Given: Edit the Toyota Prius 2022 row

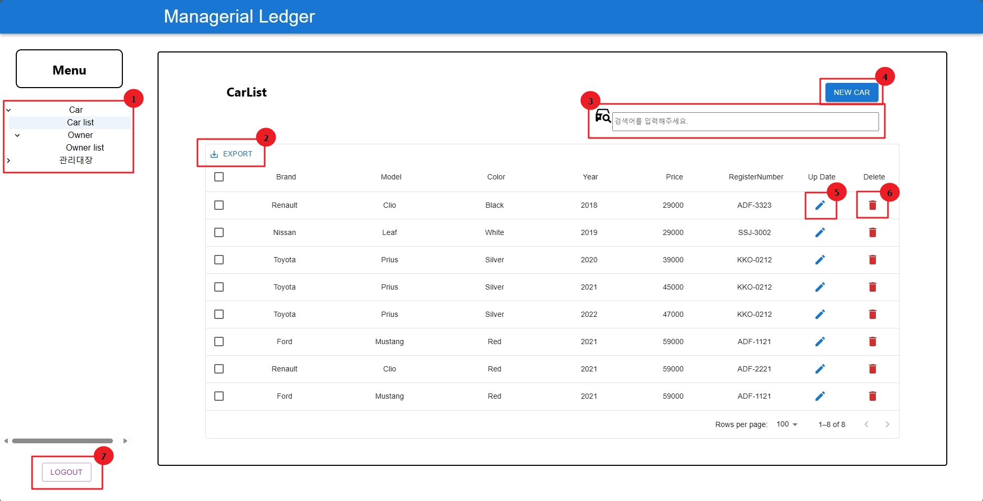Looking at the screenshot, I should coord(820,314).
